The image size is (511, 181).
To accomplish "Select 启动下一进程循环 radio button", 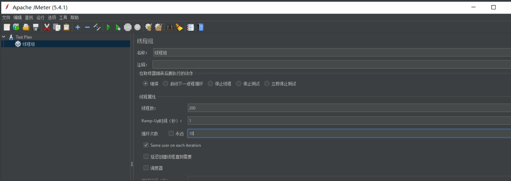I will [166, 84].
